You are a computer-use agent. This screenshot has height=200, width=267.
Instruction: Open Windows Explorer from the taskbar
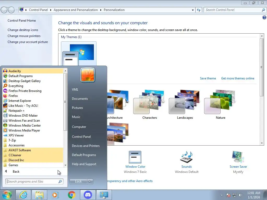point(39,195)
